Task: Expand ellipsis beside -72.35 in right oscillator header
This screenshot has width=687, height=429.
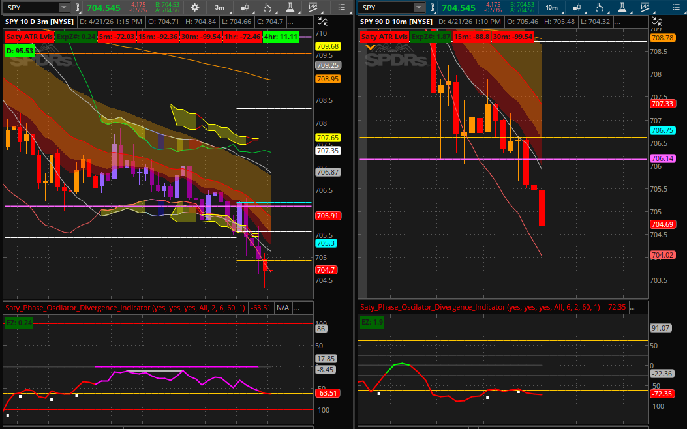Action: 633,307
